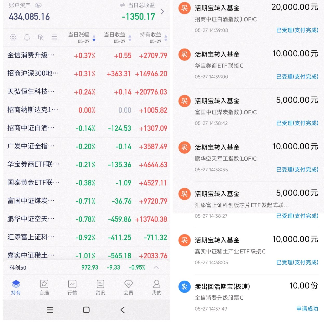Open status link of 14:38:42 order
Screen dimensions: 327x323
click(297, 123)
